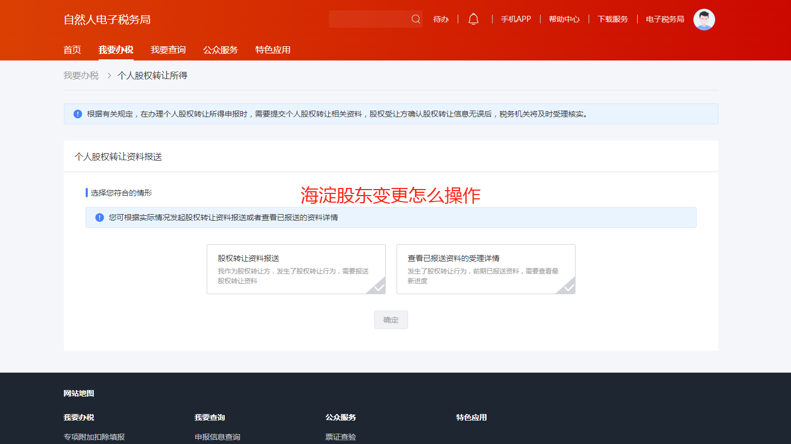Switch to the 公众服务 tab
This screenshot has height=444, width=791.
coord(220,50)
